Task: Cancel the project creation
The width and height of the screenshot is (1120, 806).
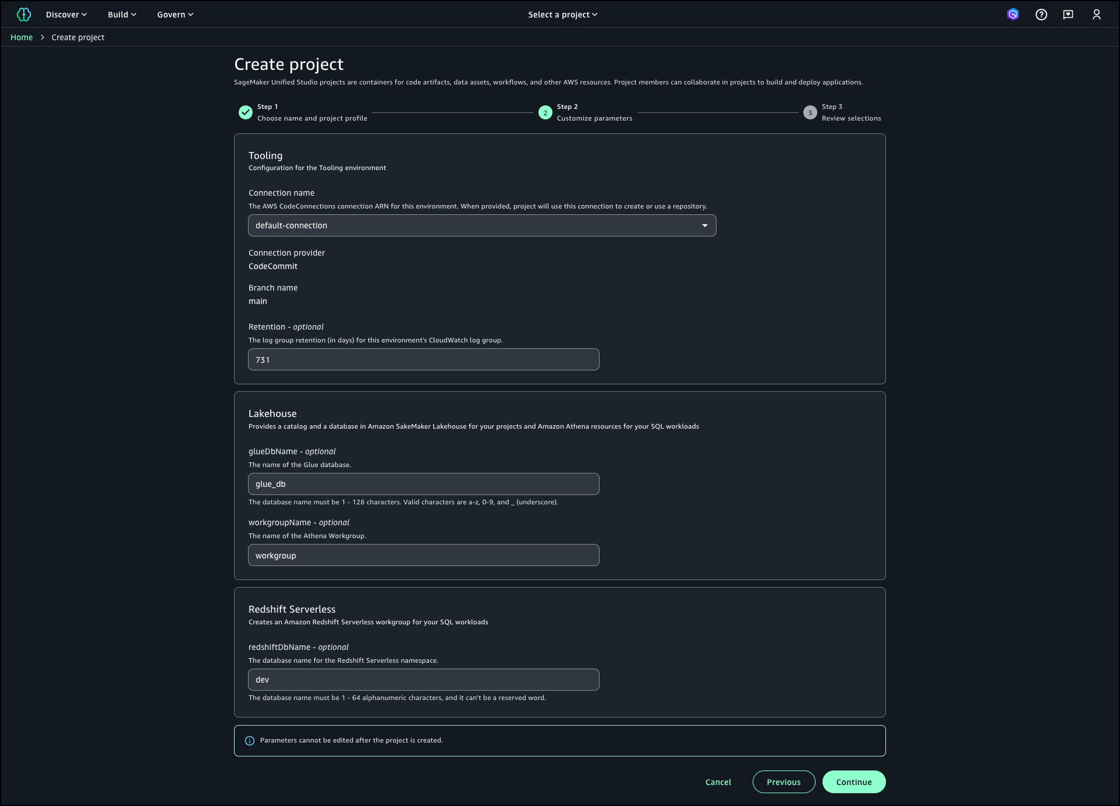Action: (718, 782)
